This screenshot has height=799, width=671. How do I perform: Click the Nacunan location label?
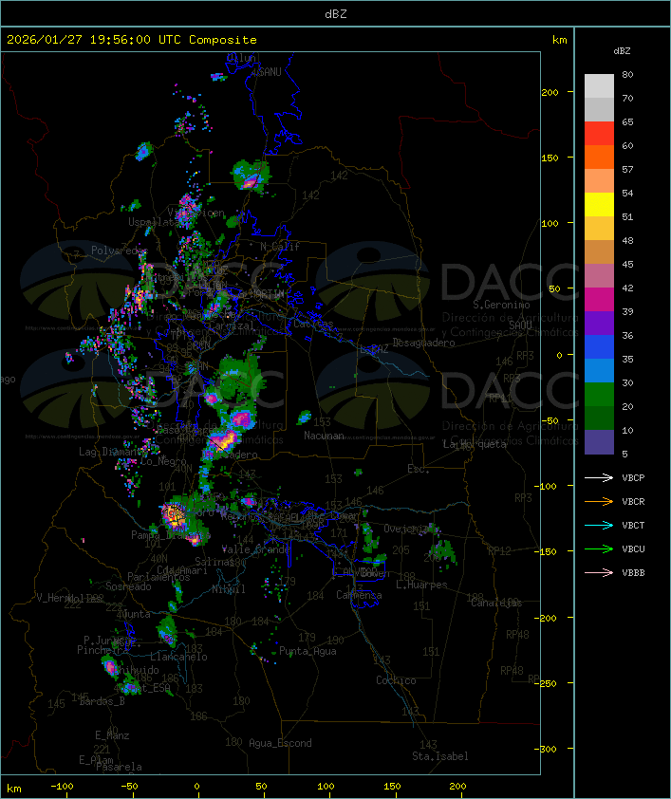[324, 436]
